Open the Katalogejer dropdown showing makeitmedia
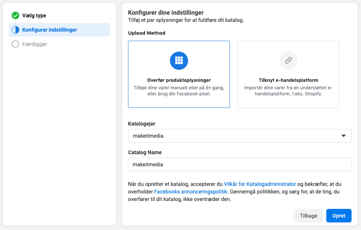361x230 pixels. tap(240, 136)
